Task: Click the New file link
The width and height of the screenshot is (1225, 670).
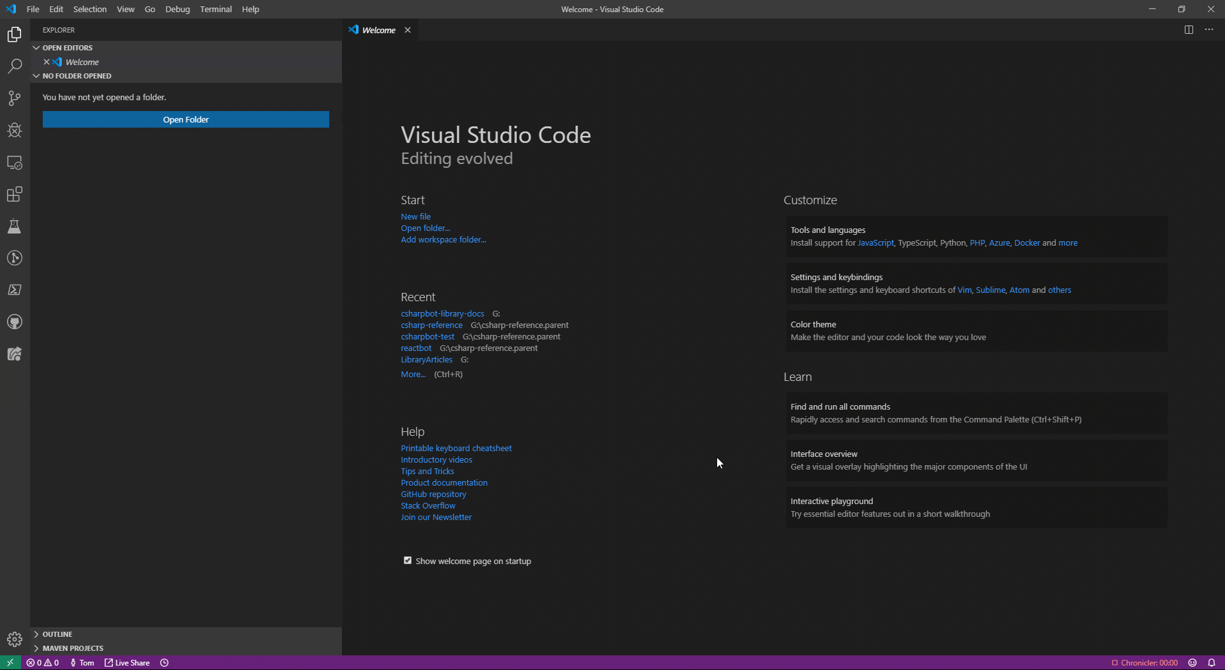Action: point(415,217)
